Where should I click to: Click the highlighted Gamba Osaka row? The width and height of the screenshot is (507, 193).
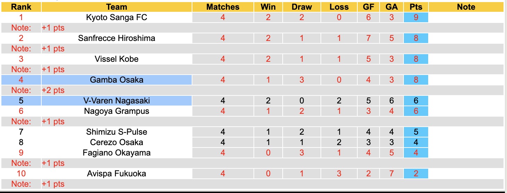point(116,80)
